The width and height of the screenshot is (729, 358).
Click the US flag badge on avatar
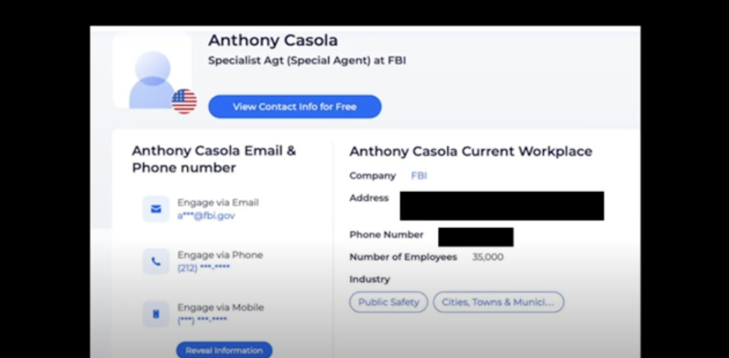[x=184, y=101]
